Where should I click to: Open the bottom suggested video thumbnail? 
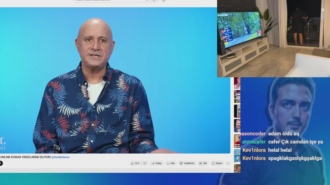(237, 169)
